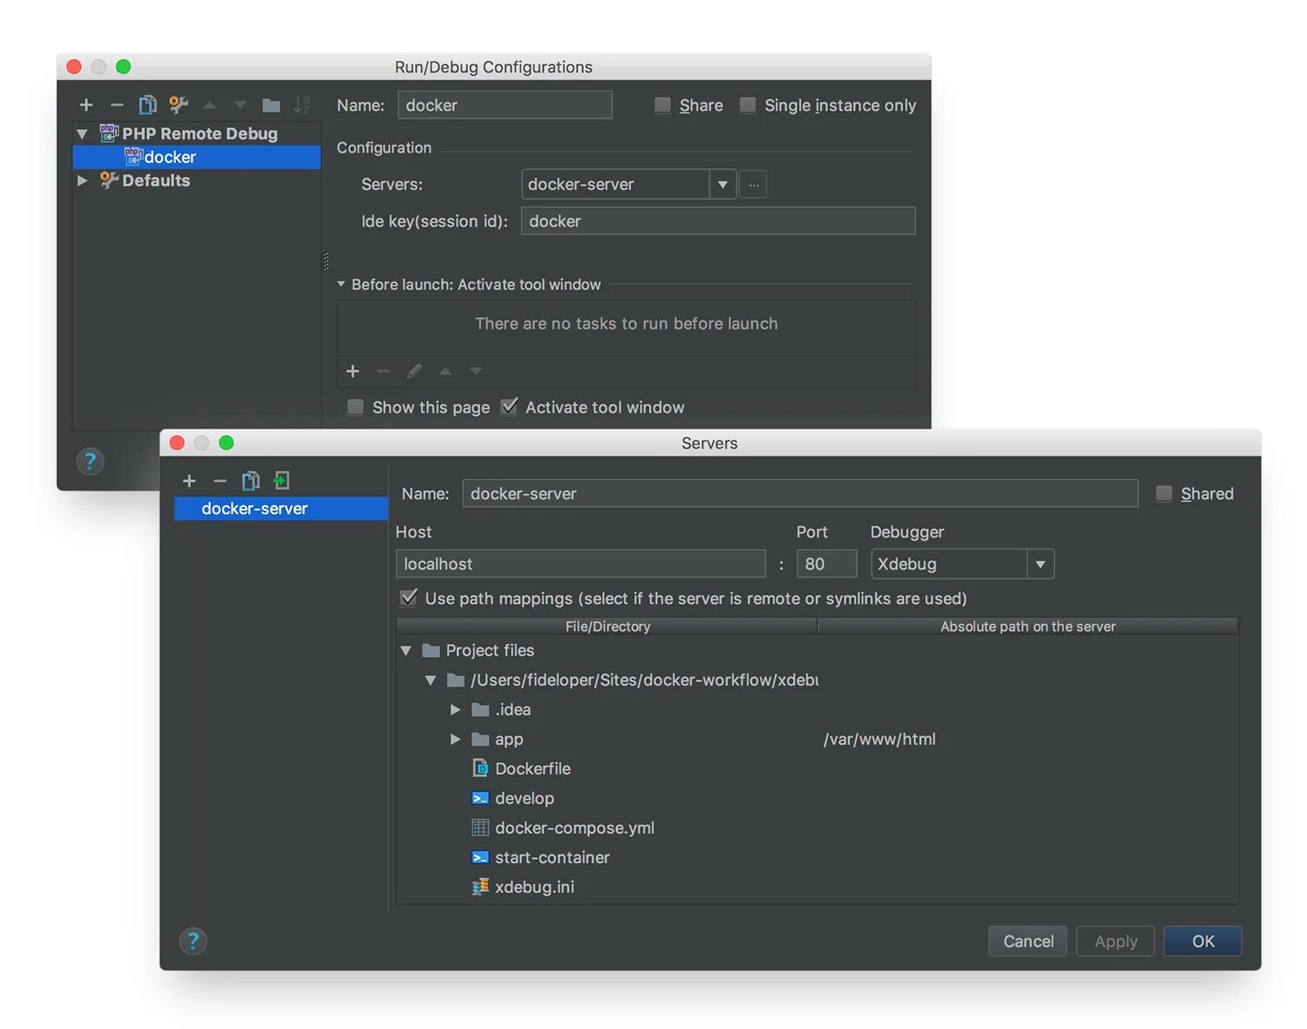Image resolution: width=1307 pixels, height=1029 pixels.
Task: Click OK in Servers dialog
Action: coord(1203,941)
